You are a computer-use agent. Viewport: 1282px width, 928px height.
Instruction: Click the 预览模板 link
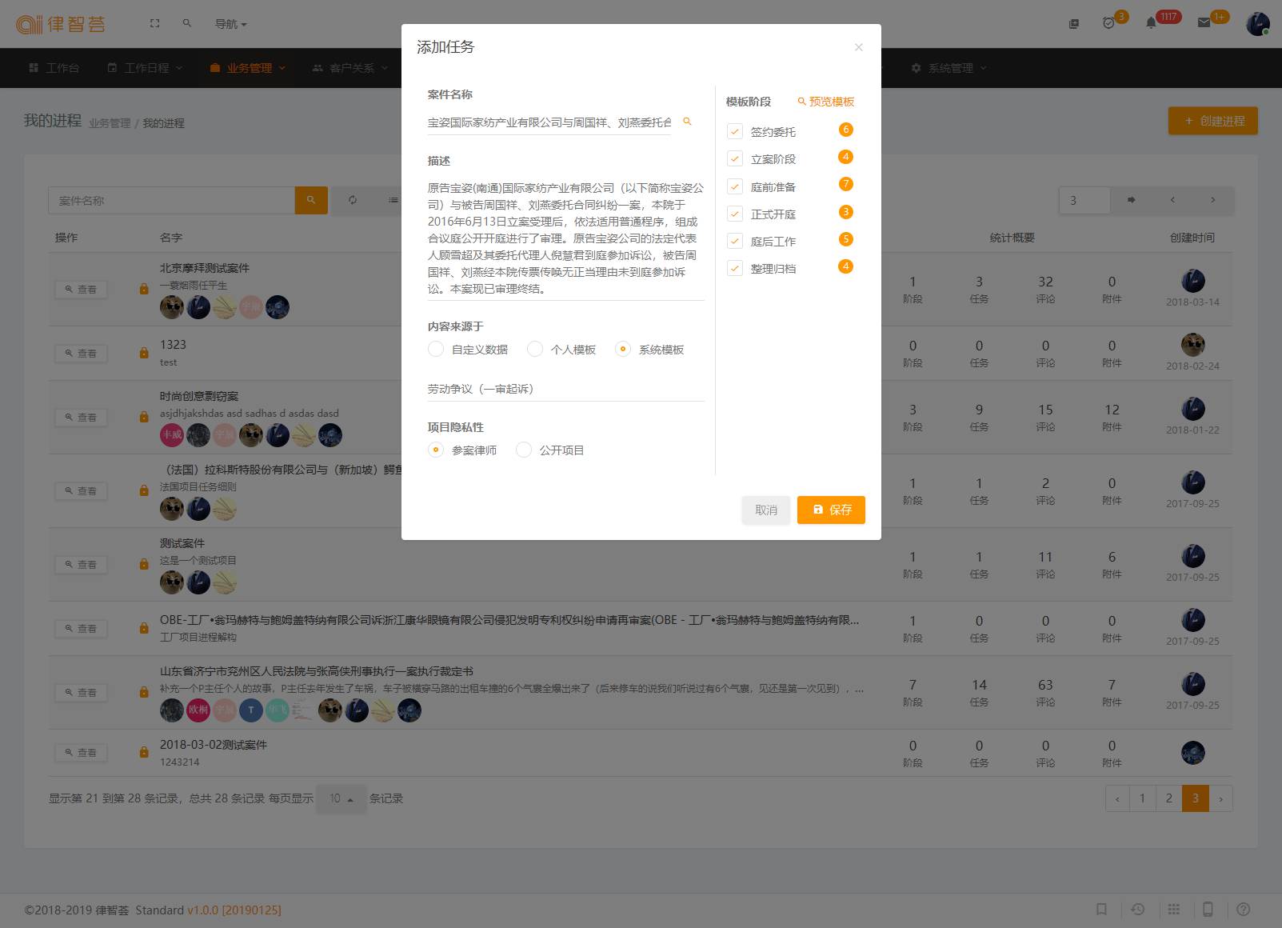click(x=825, y=102)
